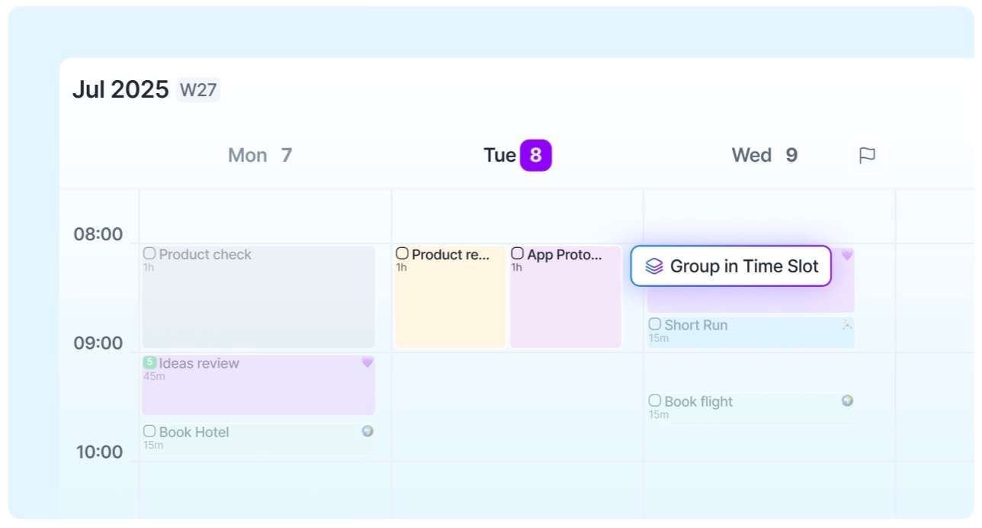Image resolution: width=982 pixels, height=528 pixels.
Task: Click the purple heart icon on Ideas review
Action: 367,362
